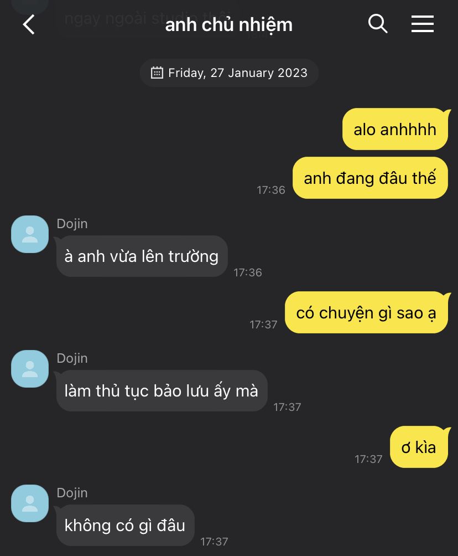The image size is (458, 556).
Task: Tap the calendar icon in date pill
Action: [x=157, y=73]
